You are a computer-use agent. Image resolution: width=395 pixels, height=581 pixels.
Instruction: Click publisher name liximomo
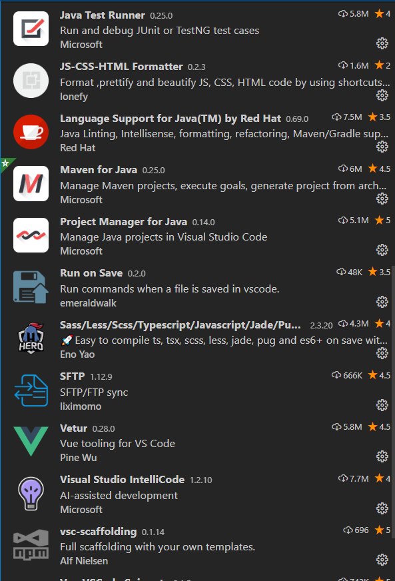[81, 406]
